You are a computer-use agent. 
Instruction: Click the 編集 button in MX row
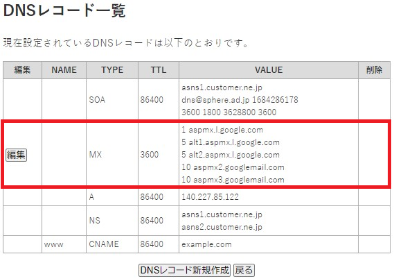(x=17, y=155)
